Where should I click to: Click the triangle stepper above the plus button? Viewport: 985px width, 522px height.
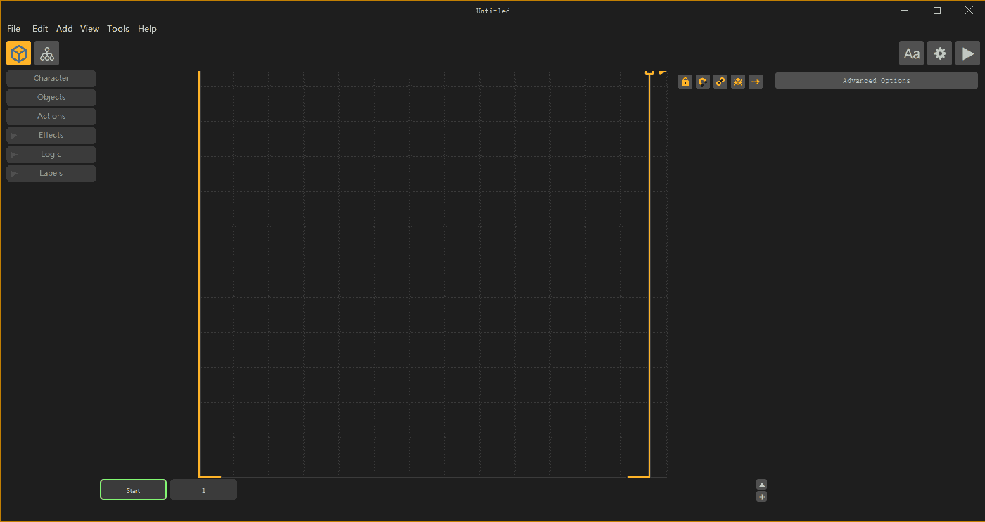click(x=761, y=484)
